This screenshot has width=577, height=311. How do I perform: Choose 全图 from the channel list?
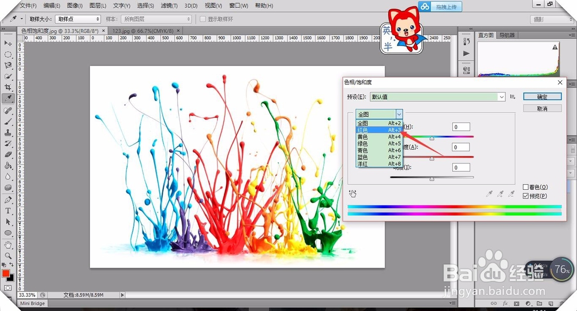(x=380, y=123)
